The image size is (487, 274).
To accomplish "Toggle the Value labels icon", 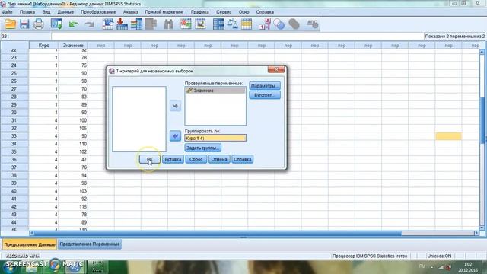I will click(x=265, y=24).
